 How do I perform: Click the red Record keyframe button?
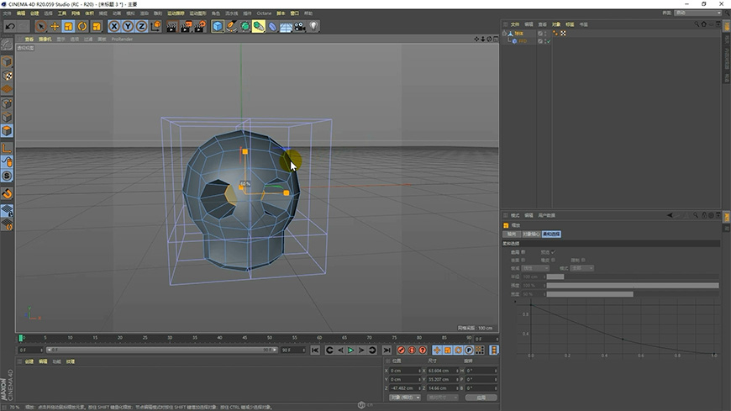coord(402,350)
